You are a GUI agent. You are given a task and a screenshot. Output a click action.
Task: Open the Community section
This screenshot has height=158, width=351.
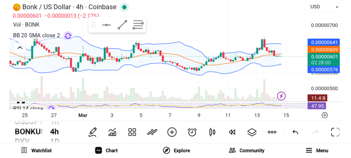click(247, 150)
